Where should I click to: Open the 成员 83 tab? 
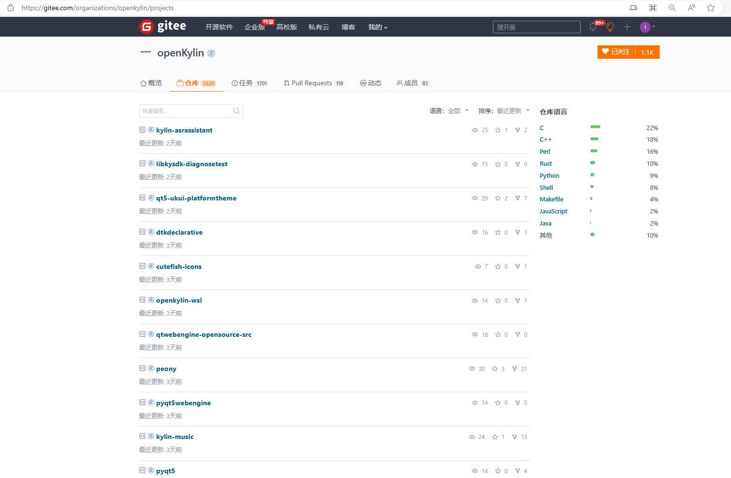coord(412,83)
